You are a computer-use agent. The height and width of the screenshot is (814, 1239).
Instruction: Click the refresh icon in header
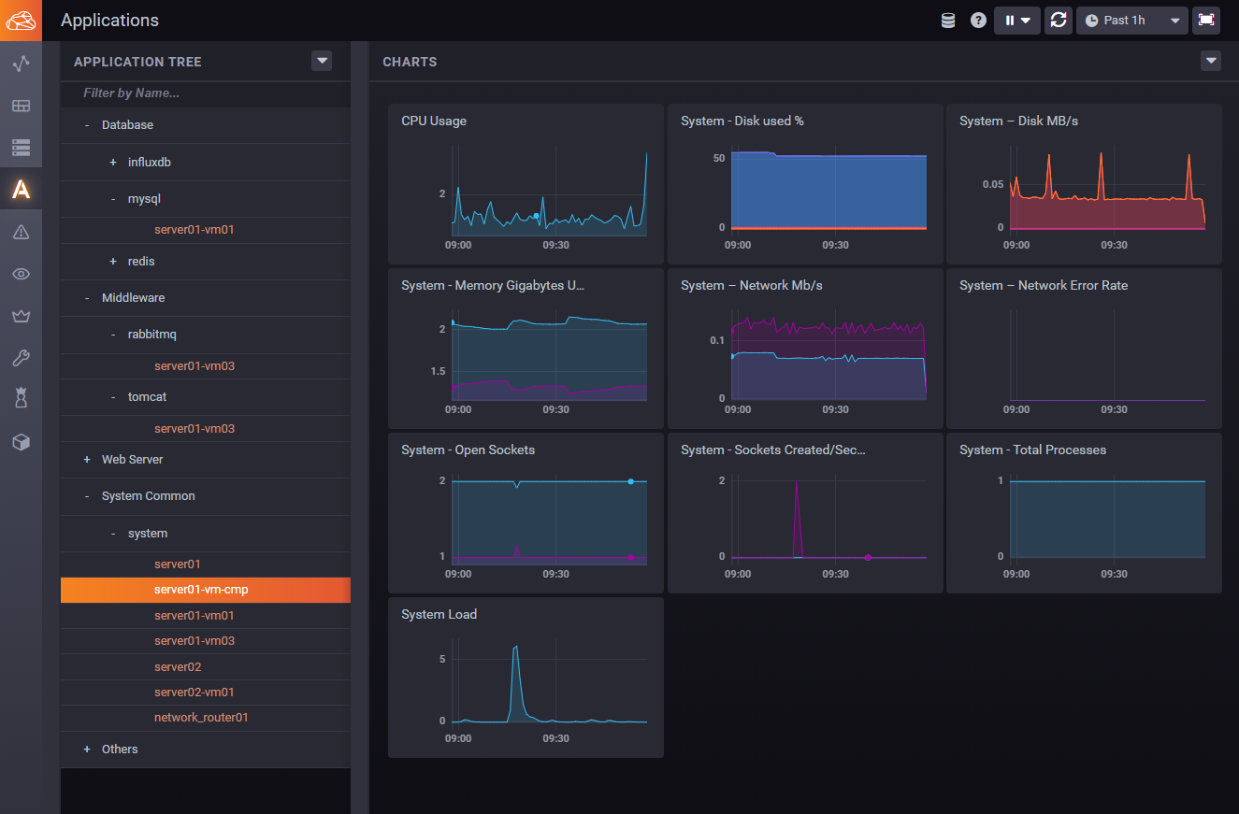tap(1059, 21)
